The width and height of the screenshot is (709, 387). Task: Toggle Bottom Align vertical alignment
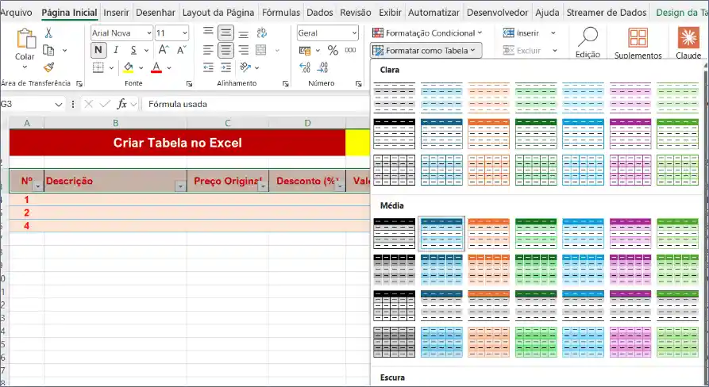coord(243,34)
